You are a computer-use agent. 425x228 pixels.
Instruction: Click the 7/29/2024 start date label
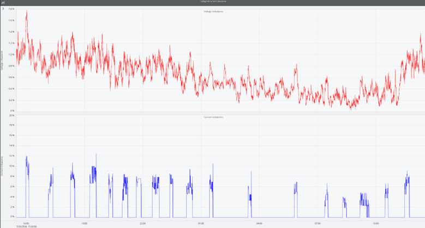pyautogui.click(x=26, y=227)
